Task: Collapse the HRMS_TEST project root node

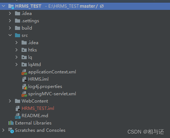Action: click(x=4, y=6)
